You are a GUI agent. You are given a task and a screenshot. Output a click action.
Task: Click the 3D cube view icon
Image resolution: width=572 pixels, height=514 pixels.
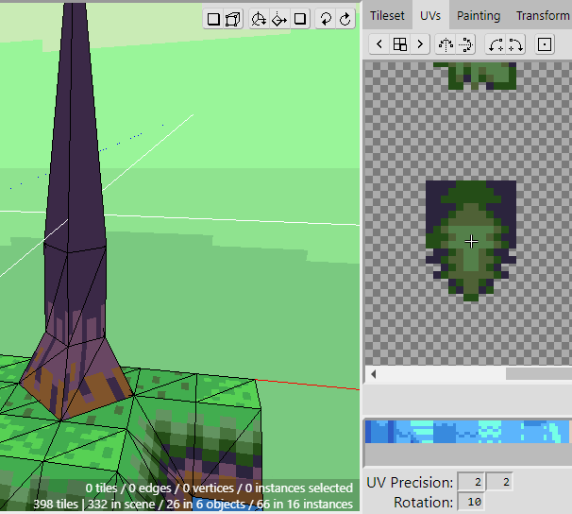(x=233, y=19)
